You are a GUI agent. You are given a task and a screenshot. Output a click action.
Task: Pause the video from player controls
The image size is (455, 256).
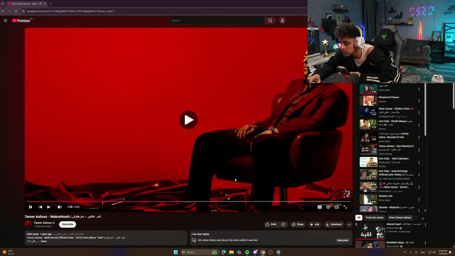(30, 207)
